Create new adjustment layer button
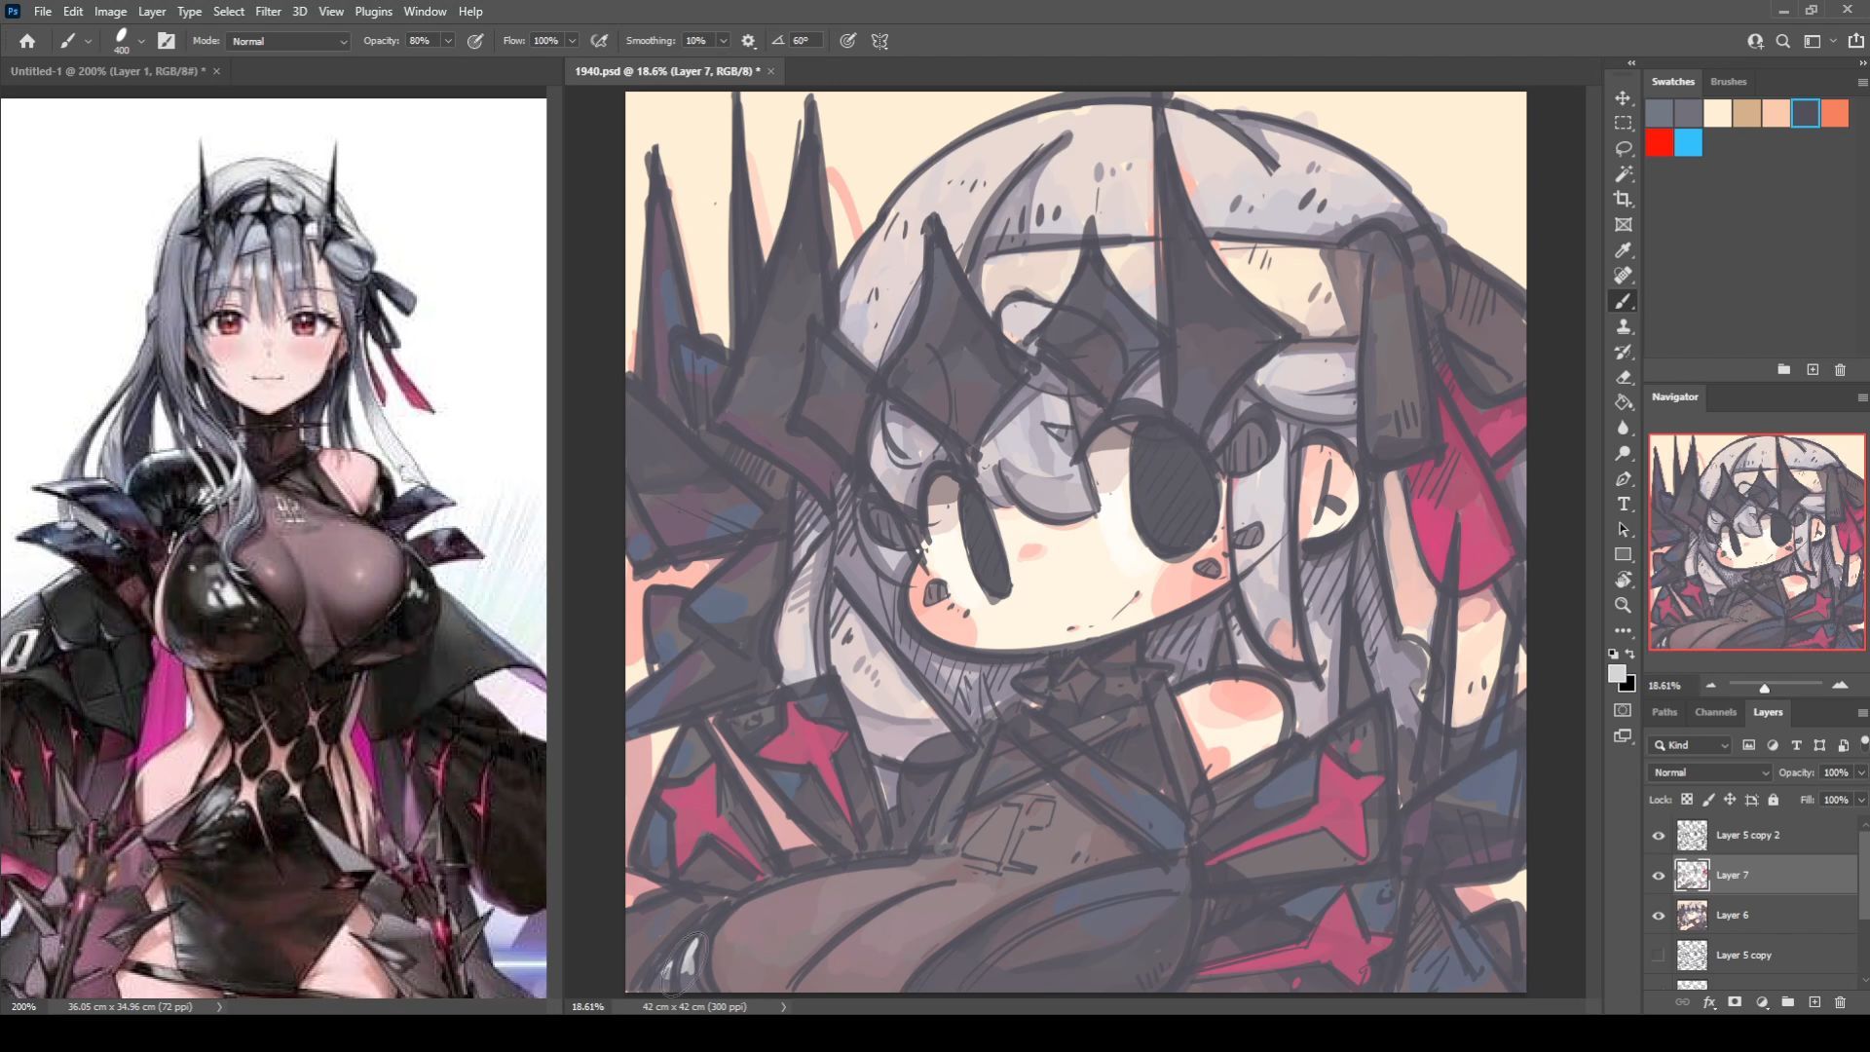This screenshot has height=1052, width=1870. coord(1762,1002)
